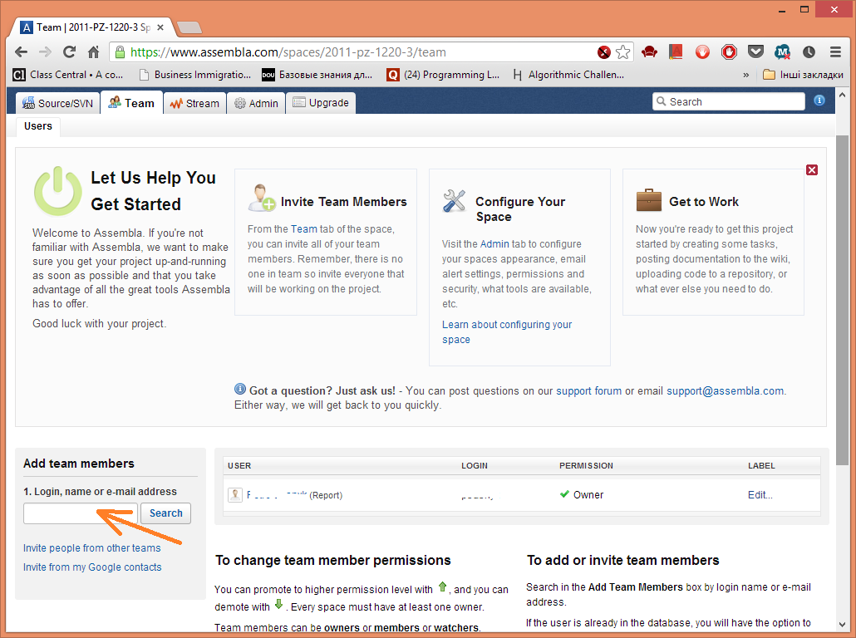The height and width of the screenshot is (638, 856).
Task: Open the DOU Базовые знания bookmark
Action: point(317,75)
